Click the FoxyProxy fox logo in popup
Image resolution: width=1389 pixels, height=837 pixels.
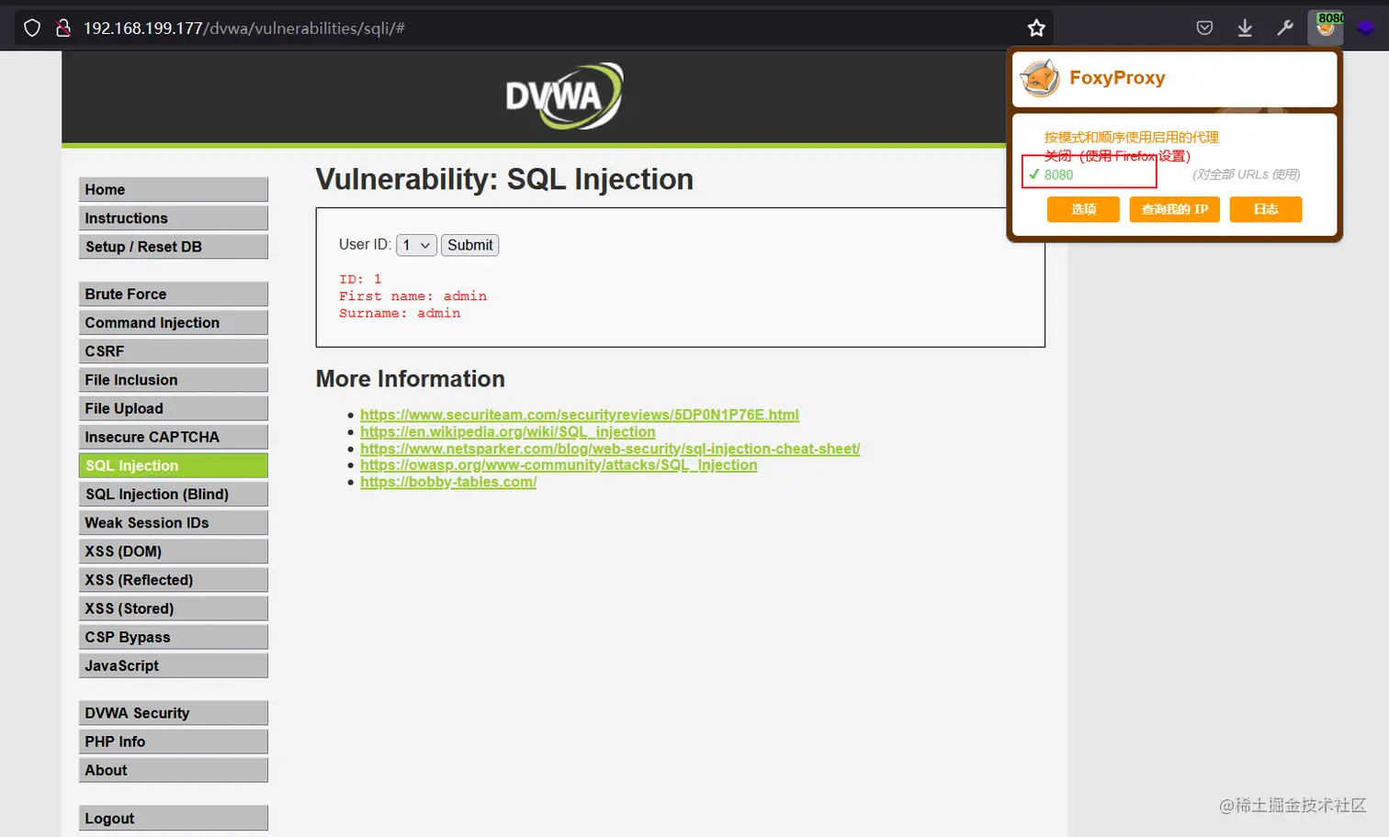click(x=1041, y=79)
